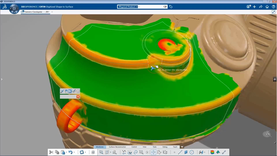Click the top search input field
The width and height of the screenshot is (277, 156).
151,7
